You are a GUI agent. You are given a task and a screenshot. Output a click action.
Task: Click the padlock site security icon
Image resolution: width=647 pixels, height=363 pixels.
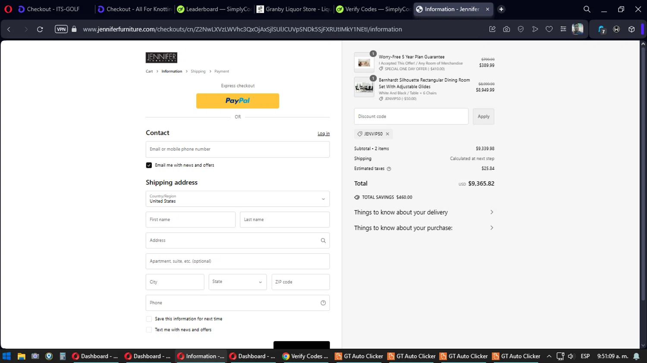74,29
